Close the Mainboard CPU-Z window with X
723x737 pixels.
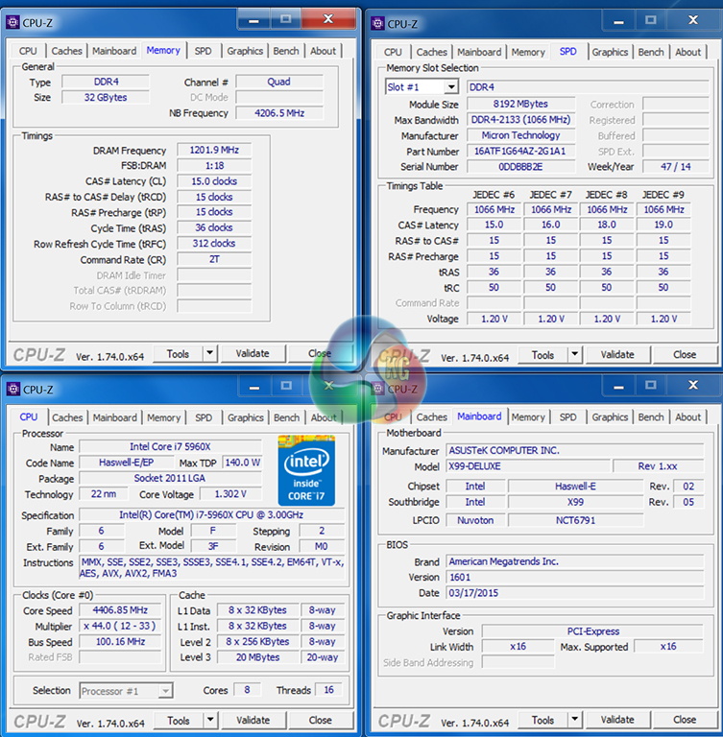pyautogui.click(x=693, y=386)
